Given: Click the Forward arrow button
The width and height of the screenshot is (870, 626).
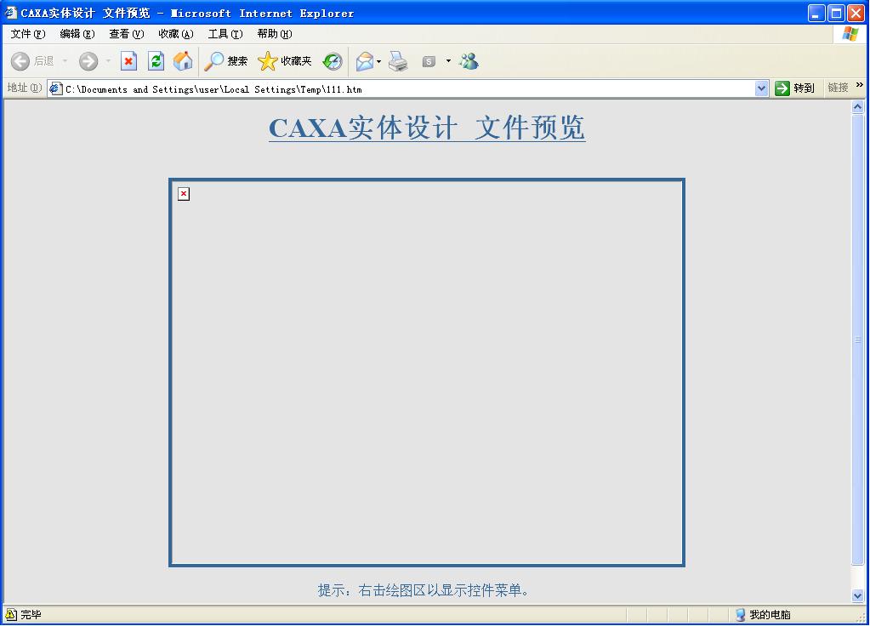Looking at the screenshot, I should (88, 61).
